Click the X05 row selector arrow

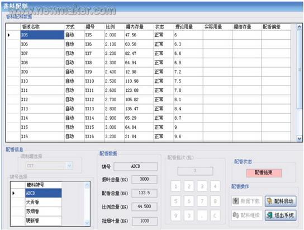click(x=9, y=35)
